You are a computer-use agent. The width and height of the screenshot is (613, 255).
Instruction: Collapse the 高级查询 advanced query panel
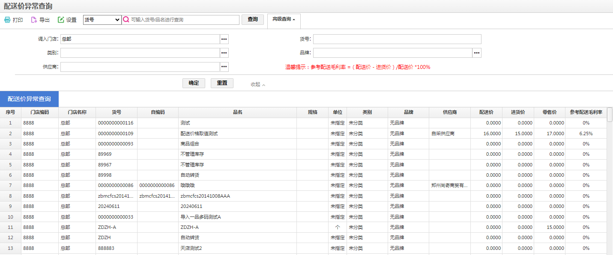(284, 19)
